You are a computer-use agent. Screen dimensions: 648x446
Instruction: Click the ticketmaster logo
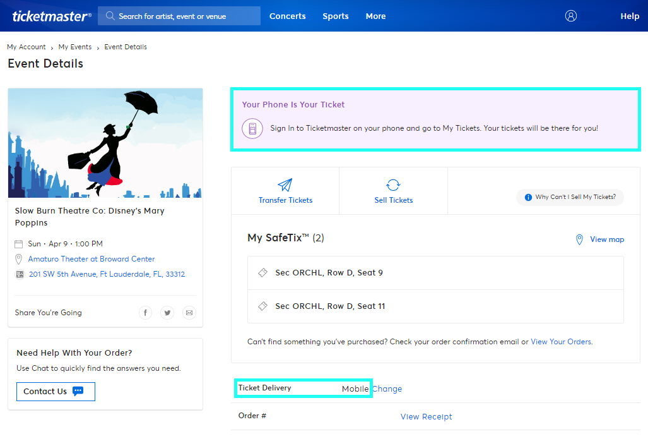[52, 16]
